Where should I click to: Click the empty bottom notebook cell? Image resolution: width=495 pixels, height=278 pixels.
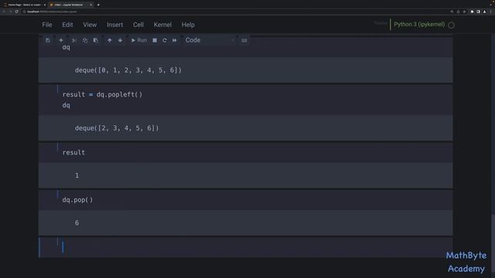coord(246,247)
